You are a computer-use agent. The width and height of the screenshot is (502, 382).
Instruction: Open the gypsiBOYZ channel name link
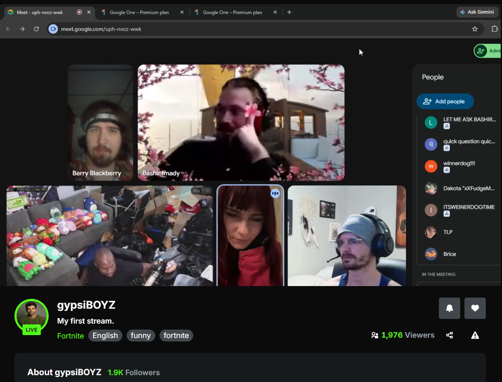pyautogui.click(x=86, y=305)
